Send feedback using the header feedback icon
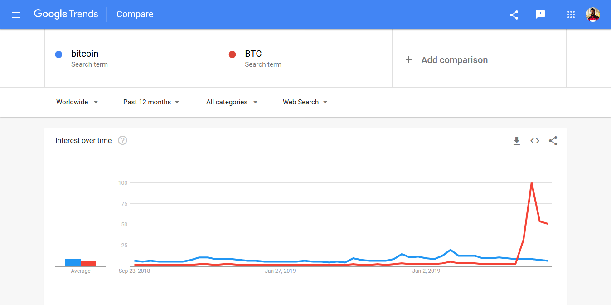Image resolution: width=611 pixels, height=305 pixels. click(540, 14)
